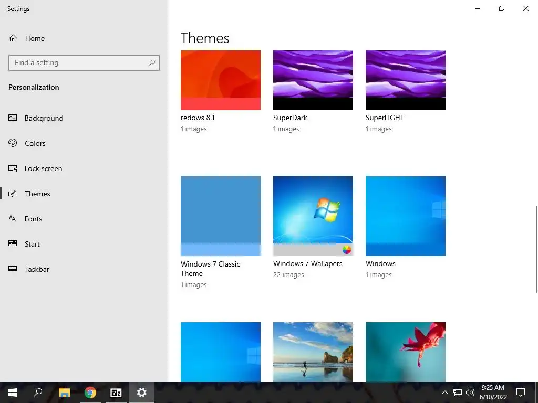
Task: Click the "Windows 7 Classic Theme" label
Action: click(210, 269)
